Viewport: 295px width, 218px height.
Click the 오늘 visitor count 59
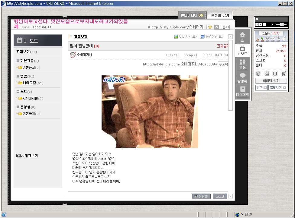284,46
